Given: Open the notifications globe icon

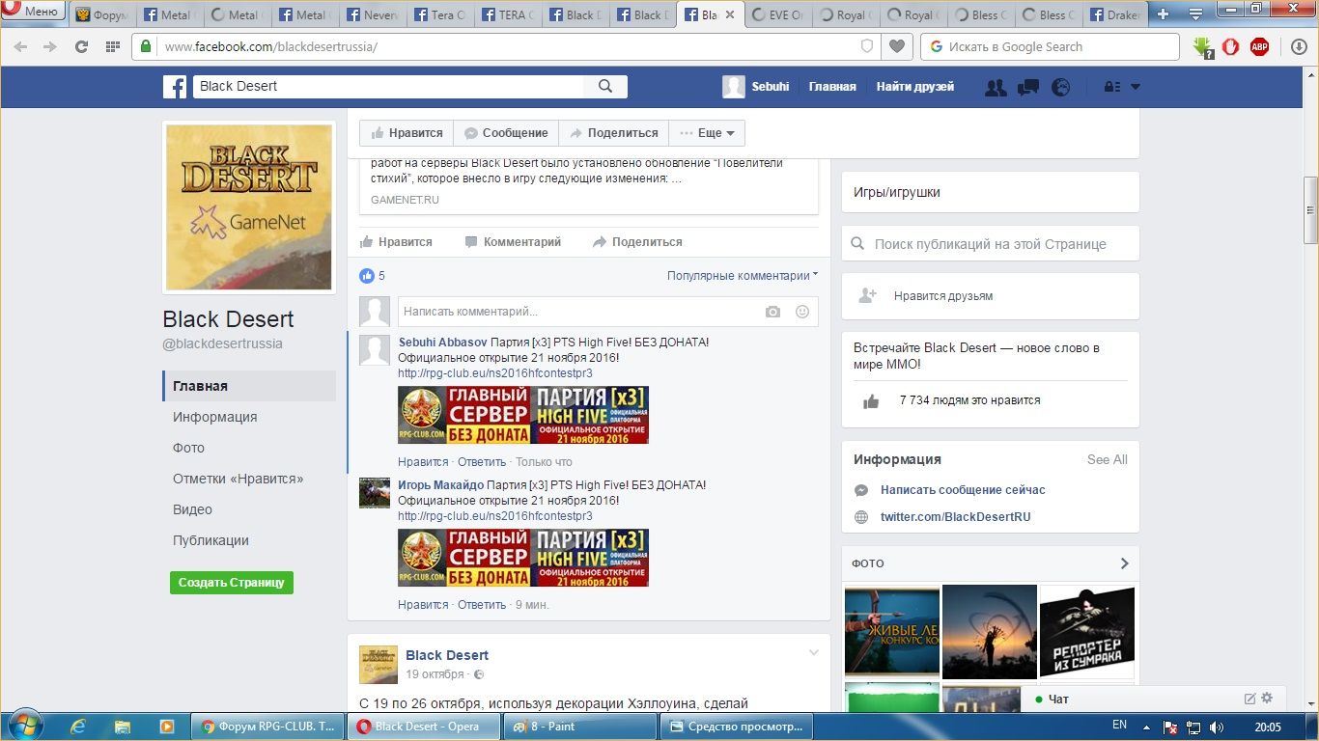Looking at the screenshot, I should (x=1061, y=87).
